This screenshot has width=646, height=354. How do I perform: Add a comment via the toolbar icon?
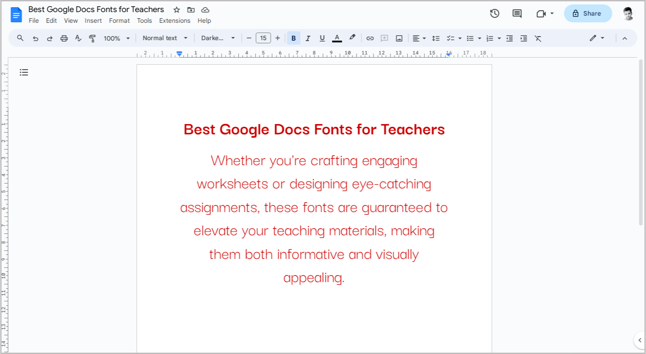coord(384,38)
